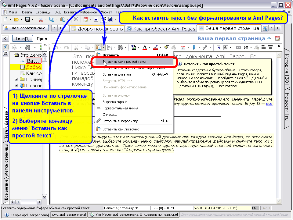
Task: Click the Delete X icon in the main toolbar
Action: 76,19
